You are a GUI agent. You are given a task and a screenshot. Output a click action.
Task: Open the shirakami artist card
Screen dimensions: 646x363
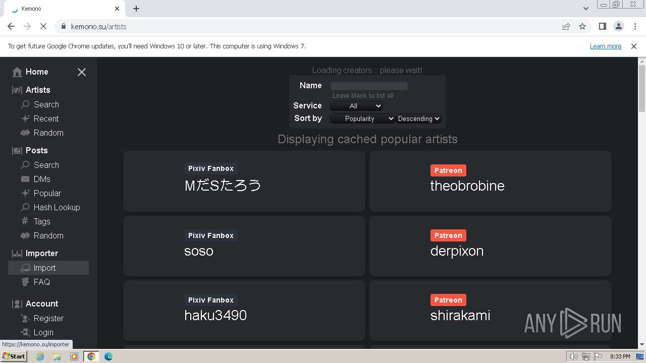491,311
